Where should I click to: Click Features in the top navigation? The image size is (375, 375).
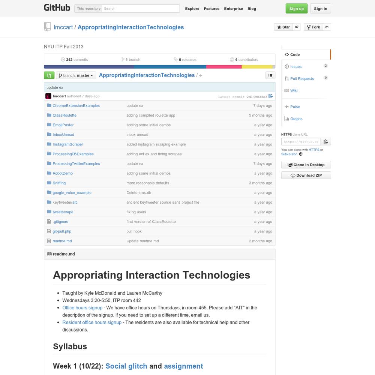pyautogui.click(x=211, y=9)
